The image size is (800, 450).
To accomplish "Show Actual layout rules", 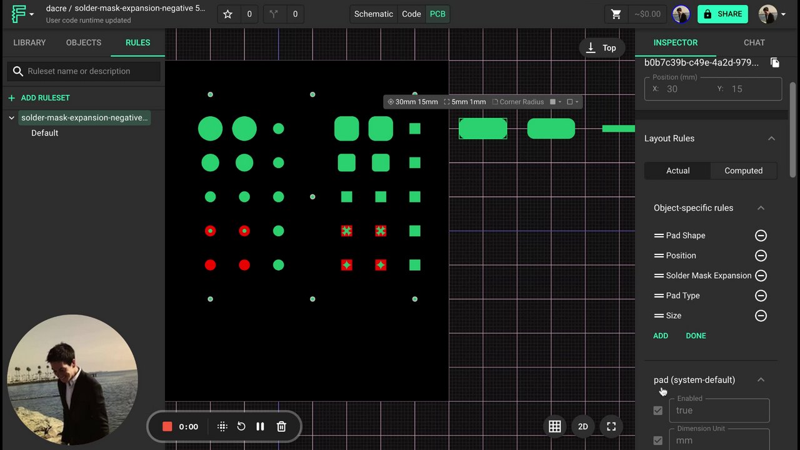I will click(677, 171).
